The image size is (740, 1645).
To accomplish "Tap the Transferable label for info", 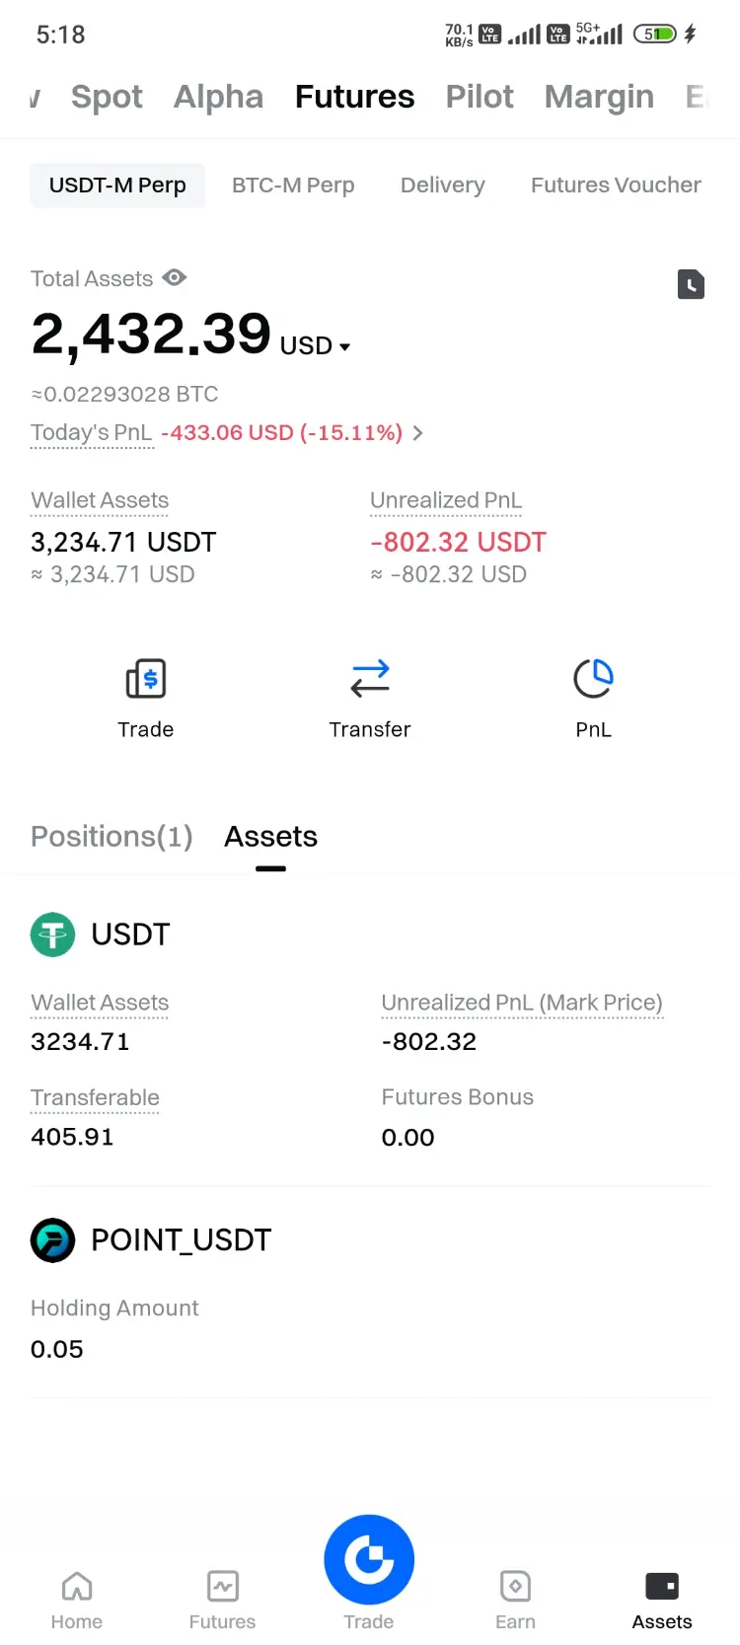I will pyautogui.click(x=95, y=1097).
